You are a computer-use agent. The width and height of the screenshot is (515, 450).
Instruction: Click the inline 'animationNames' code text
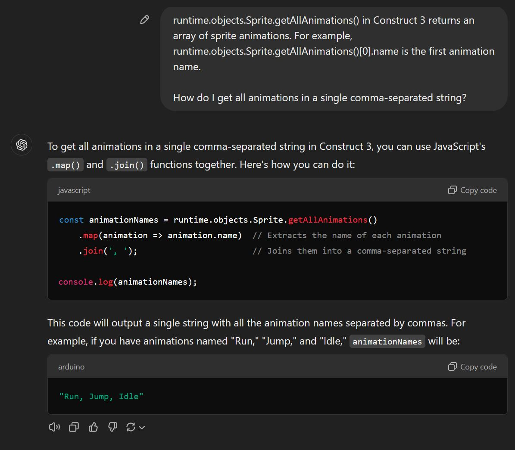[x=387, y=341]
